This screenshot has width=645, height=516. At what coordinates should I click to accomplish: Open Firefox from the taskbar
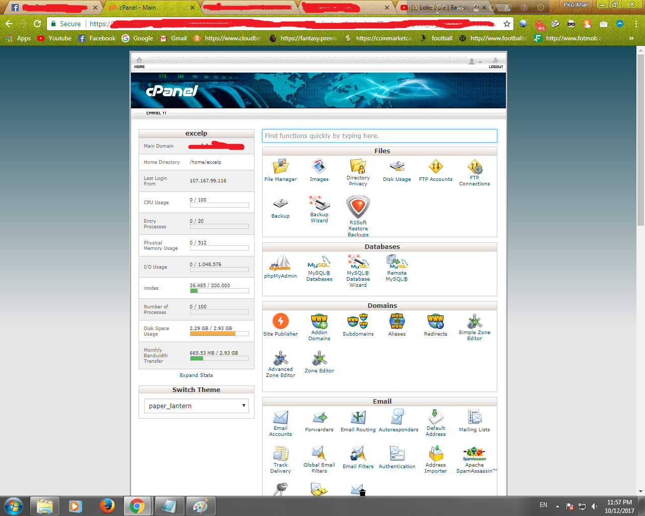(x=107, y=506)
